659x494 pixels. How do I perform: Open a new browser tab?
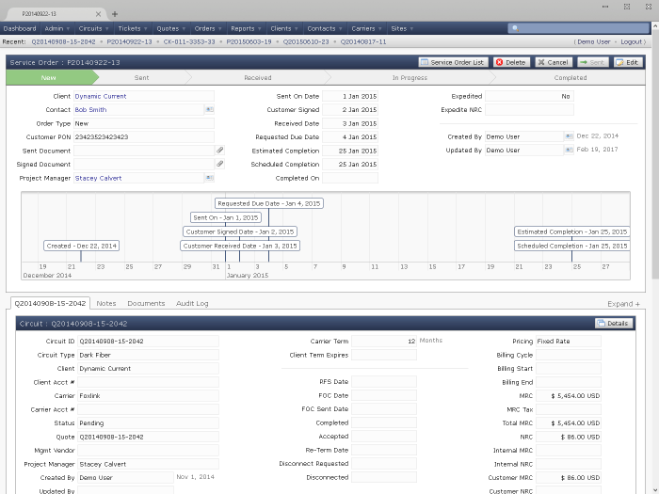(x=115, y=14)
